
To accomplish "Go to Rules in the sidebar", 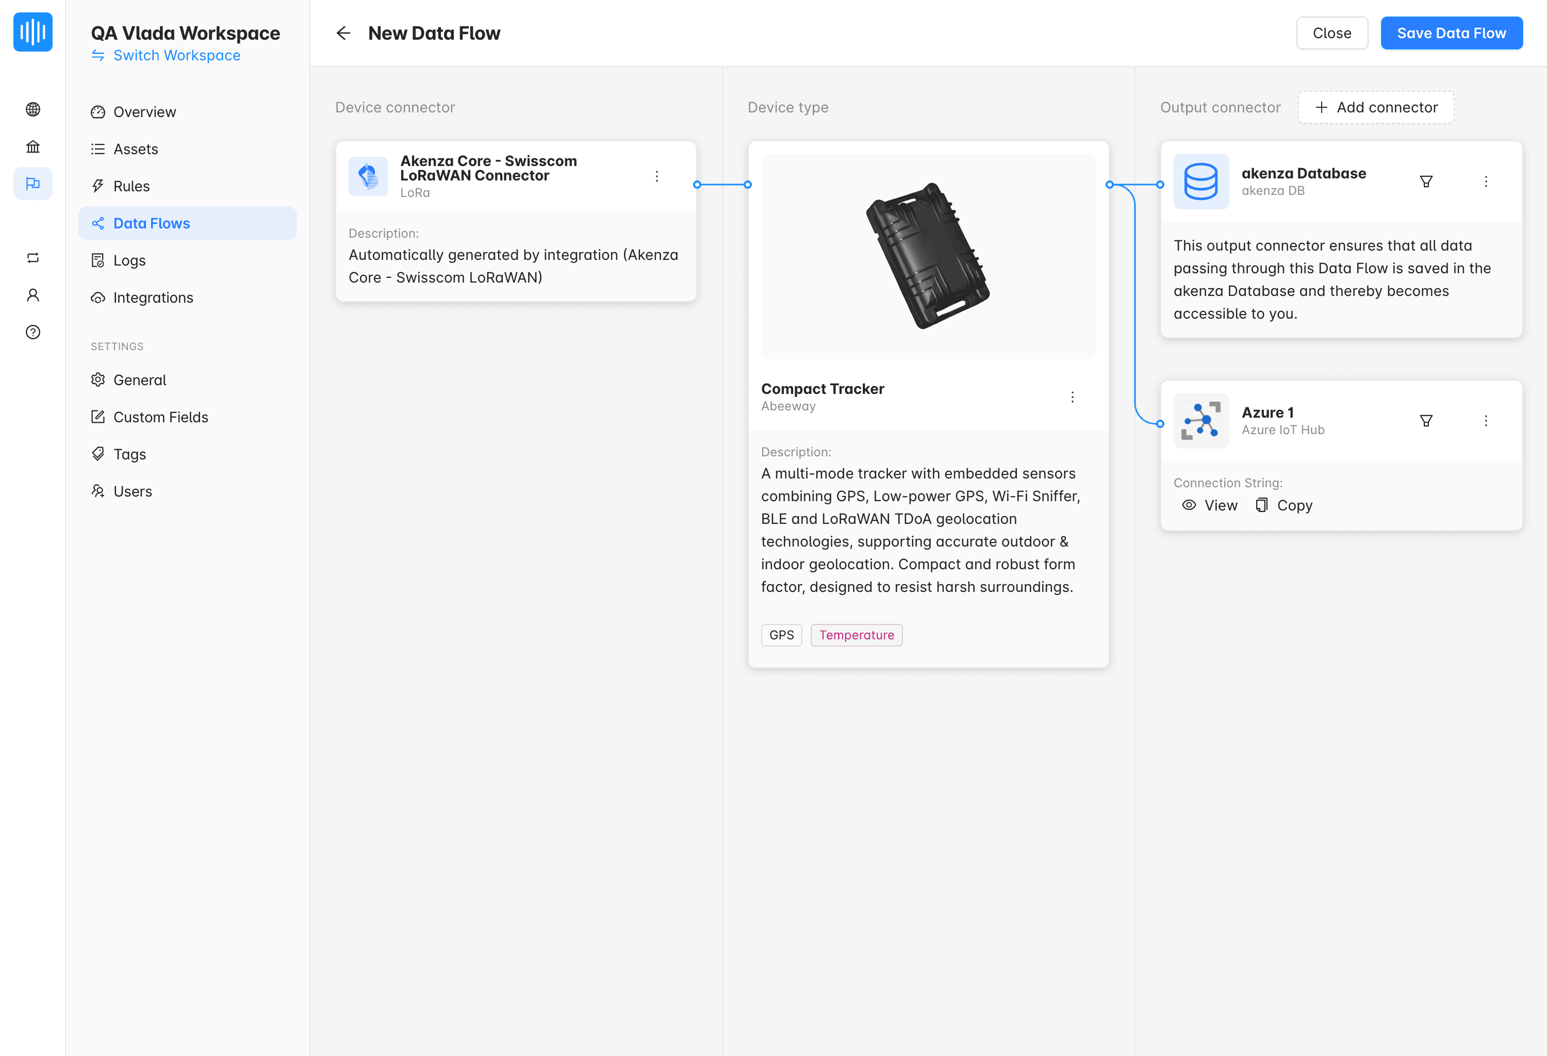I will (x=131, y=186).
